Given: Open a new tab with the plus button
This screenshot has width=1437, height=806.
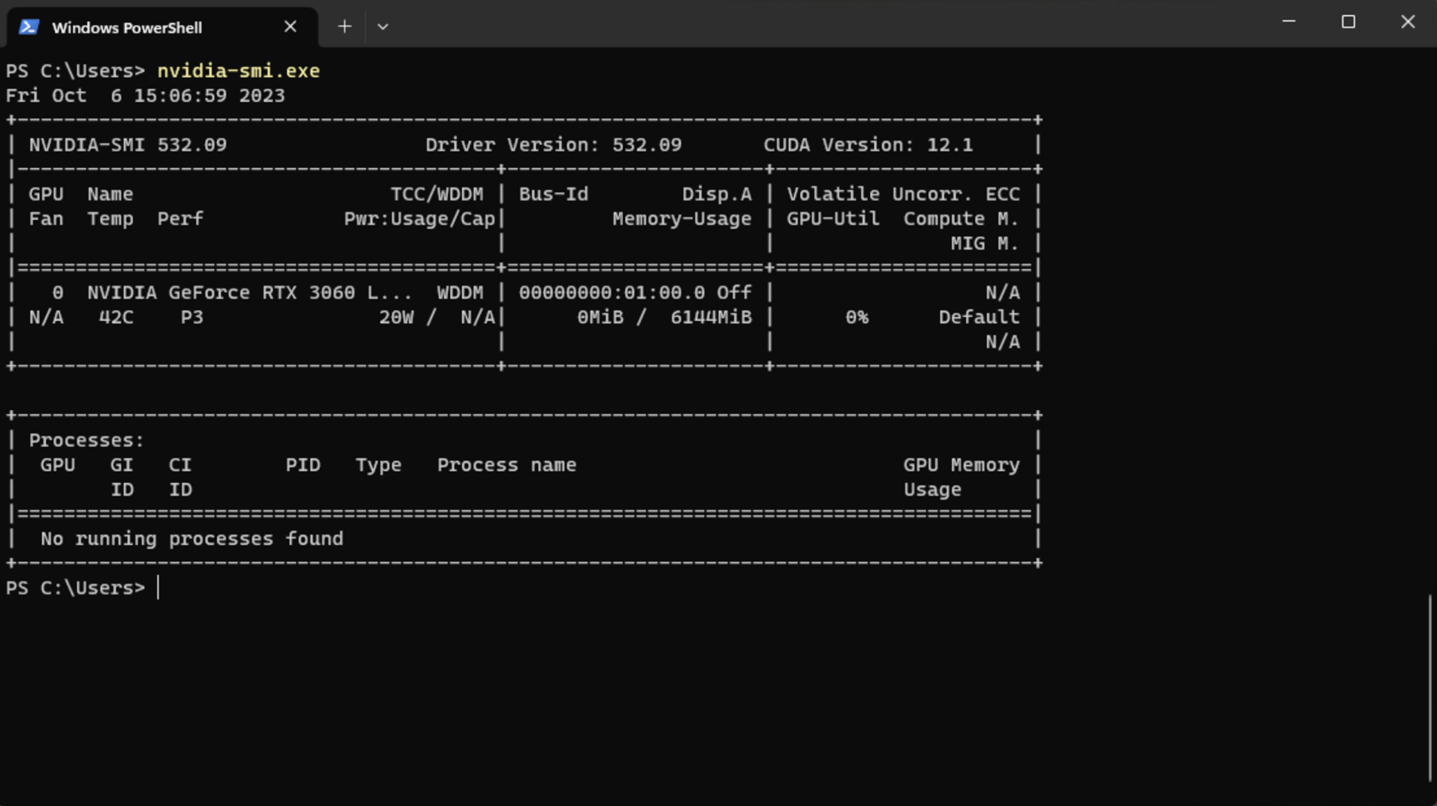Looking at the screenshot, I should (345, 26).
